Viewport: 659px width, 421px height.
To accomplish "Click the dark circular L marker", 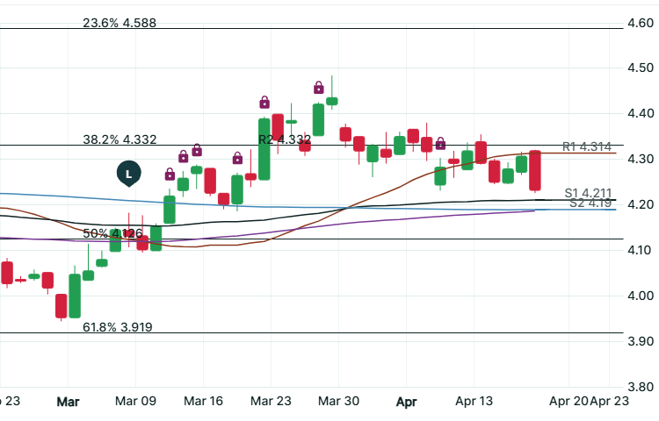I will click(x=130, y=174).
